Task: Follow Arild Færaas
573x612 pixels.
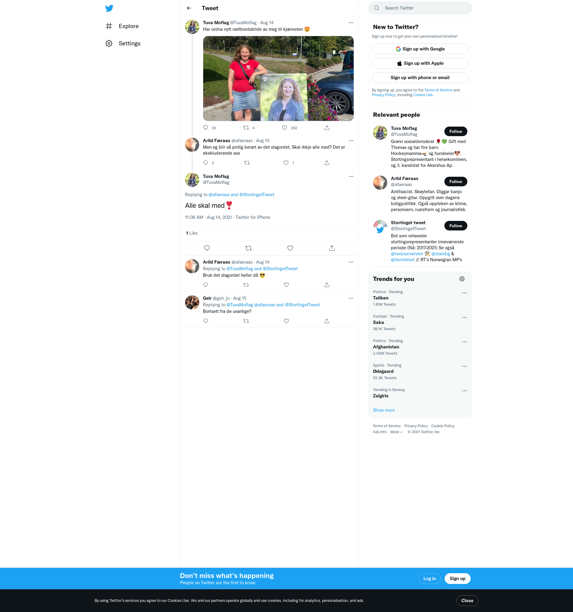Action: click(x=455, y=182)
